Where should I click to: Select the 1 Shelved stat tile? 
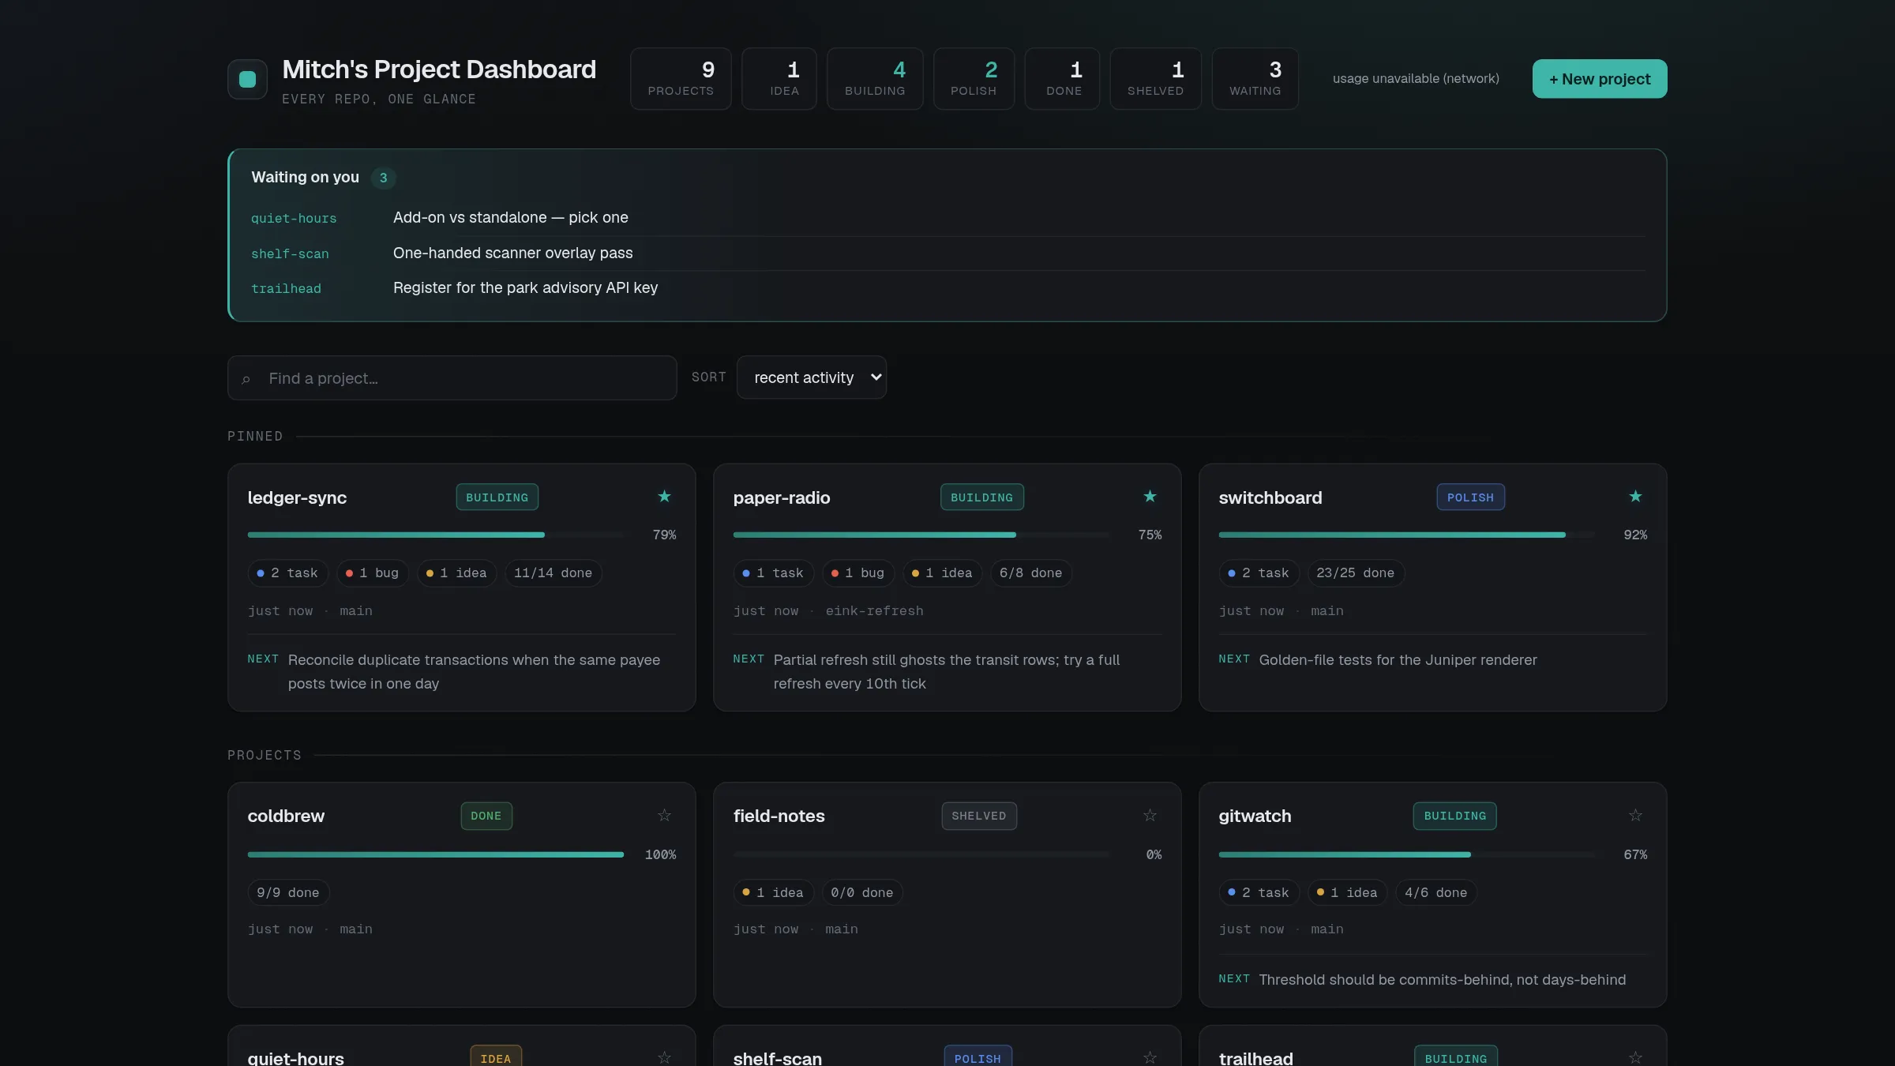tap(1156, 79)
